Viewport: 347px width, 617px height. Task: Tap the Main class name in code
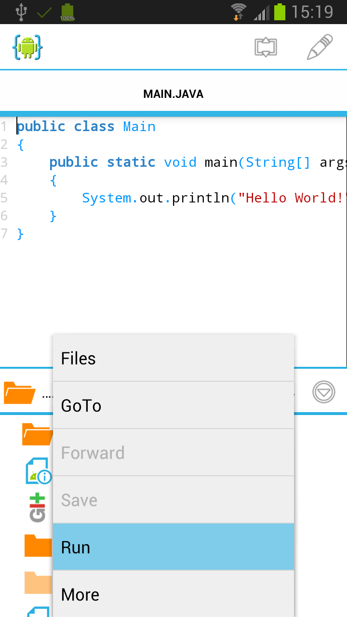coord(139,127)
